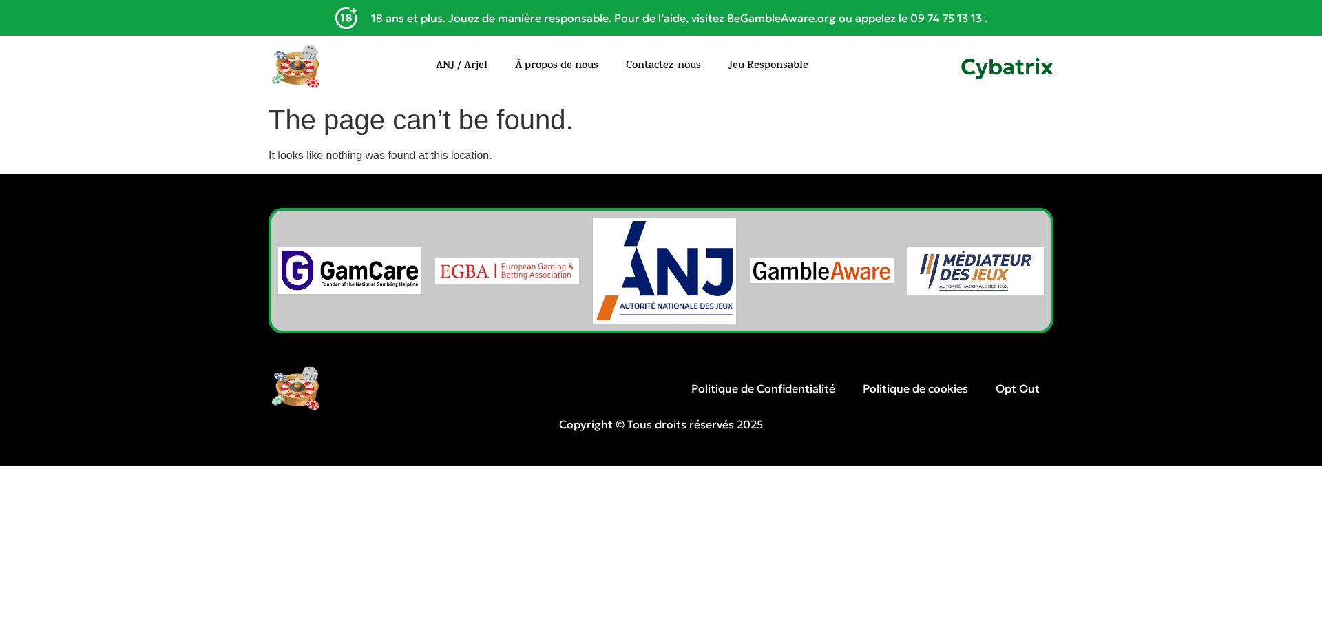This screenshot has height=637, width=1322.
Task: Click the roulette logo in the footer
Action: (295, 388)
